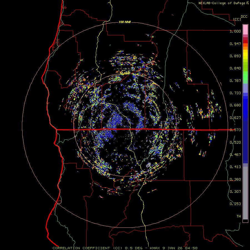Pick the bright green segment of the color bar
Screen dimensions: 250x250
point(245,76)
